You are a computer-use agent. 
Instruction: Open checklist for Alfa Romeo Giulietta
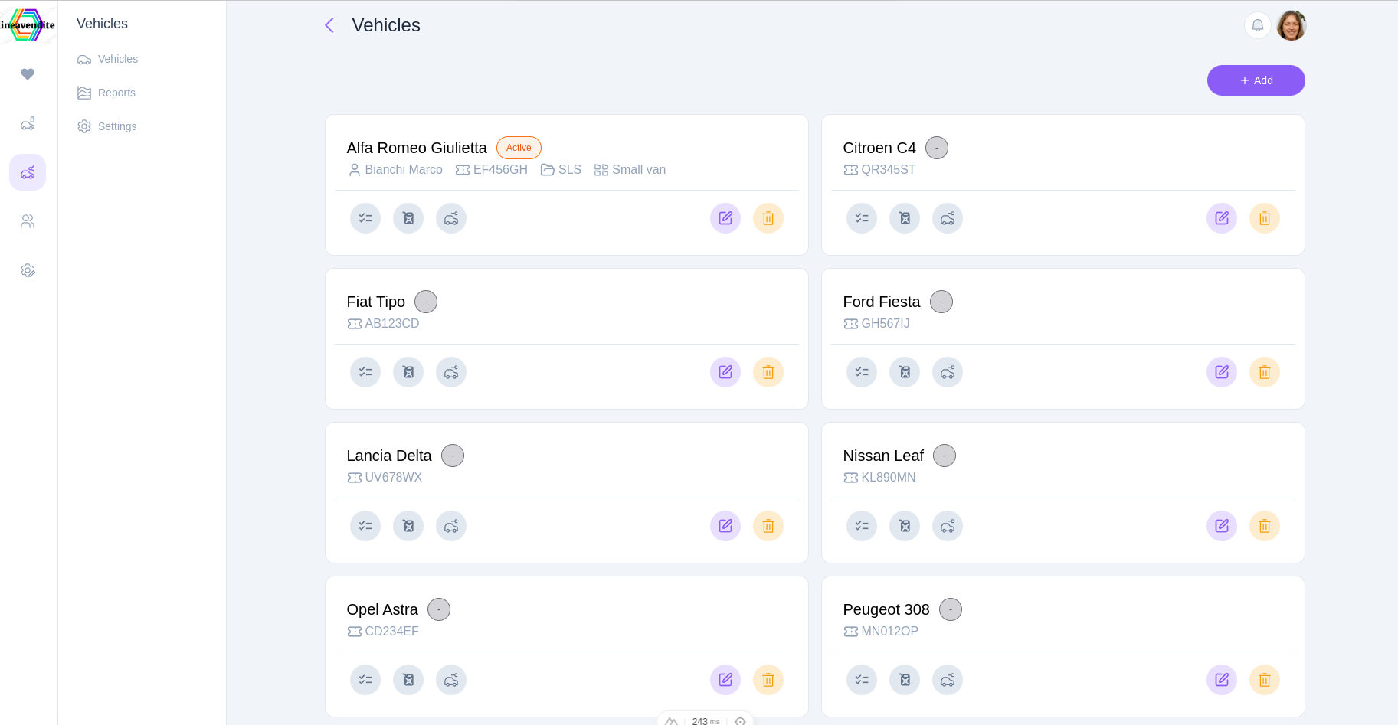click(365, 218)
